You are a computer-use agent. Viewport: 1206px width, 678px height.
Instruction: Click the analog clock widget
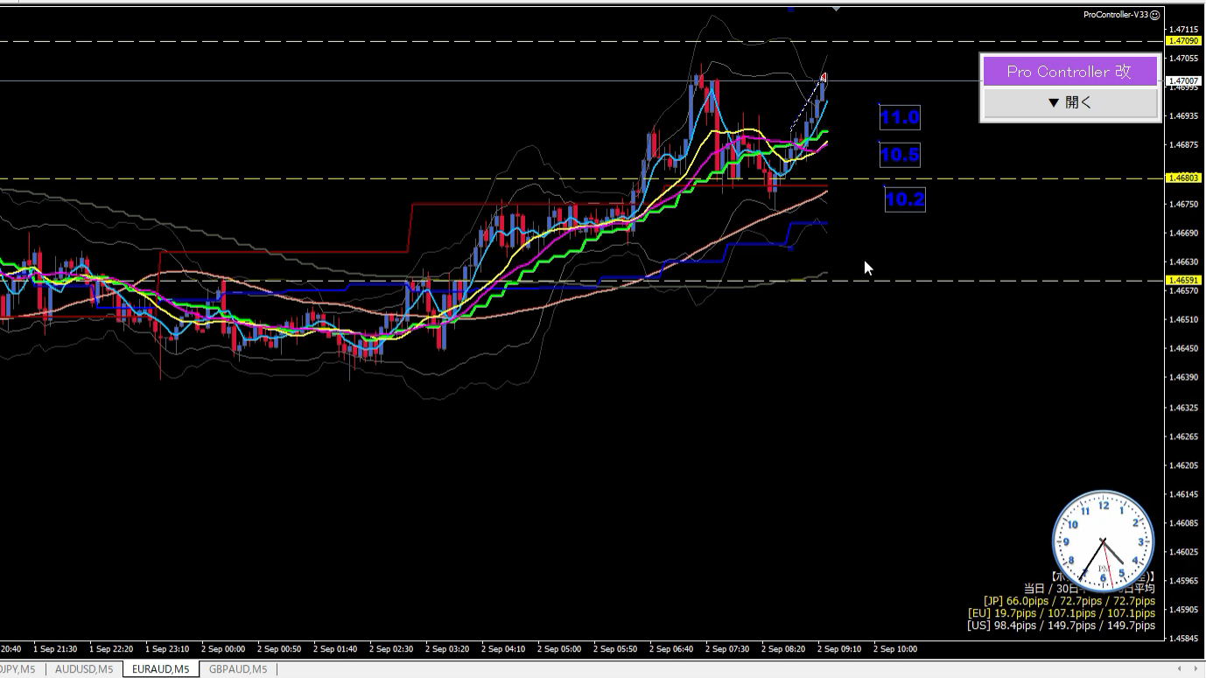1103,541
